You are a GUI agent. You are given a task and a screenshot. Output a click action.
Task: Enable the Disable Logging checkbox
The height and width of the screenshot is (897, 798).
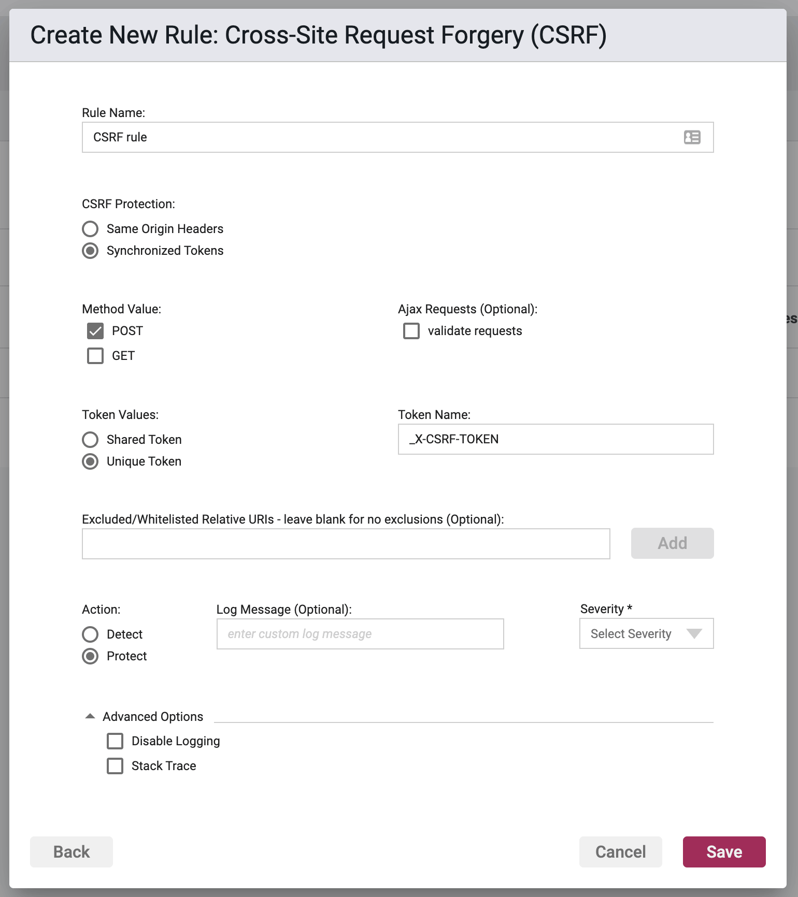tap(115, 741)
